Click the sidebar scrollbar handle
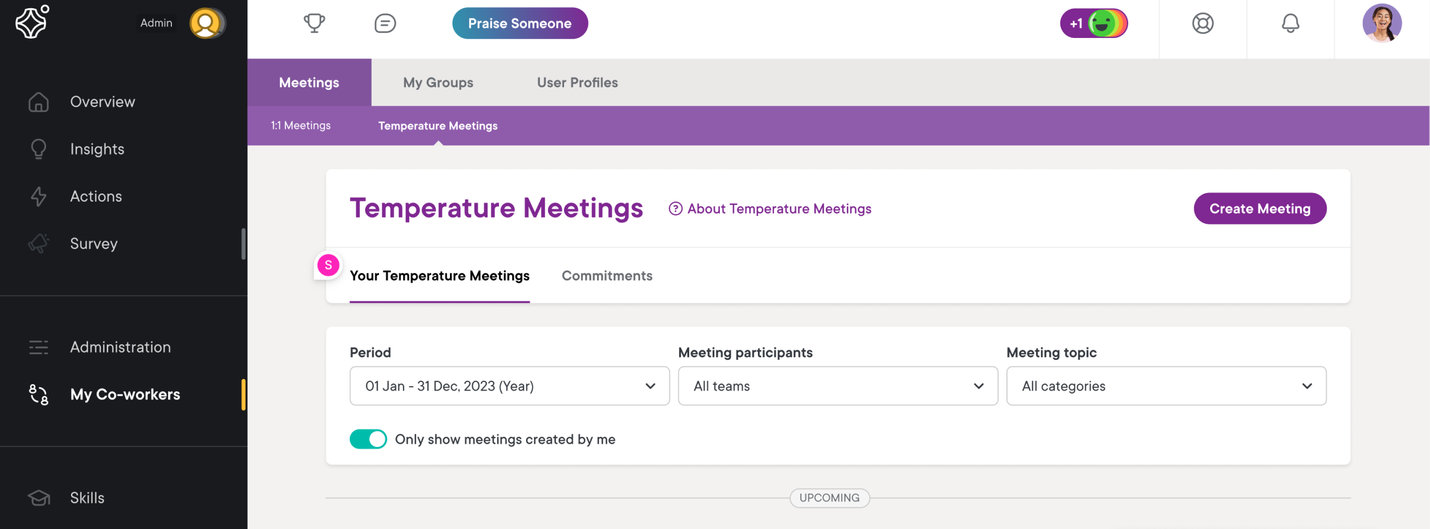 (x=243, y=244)
